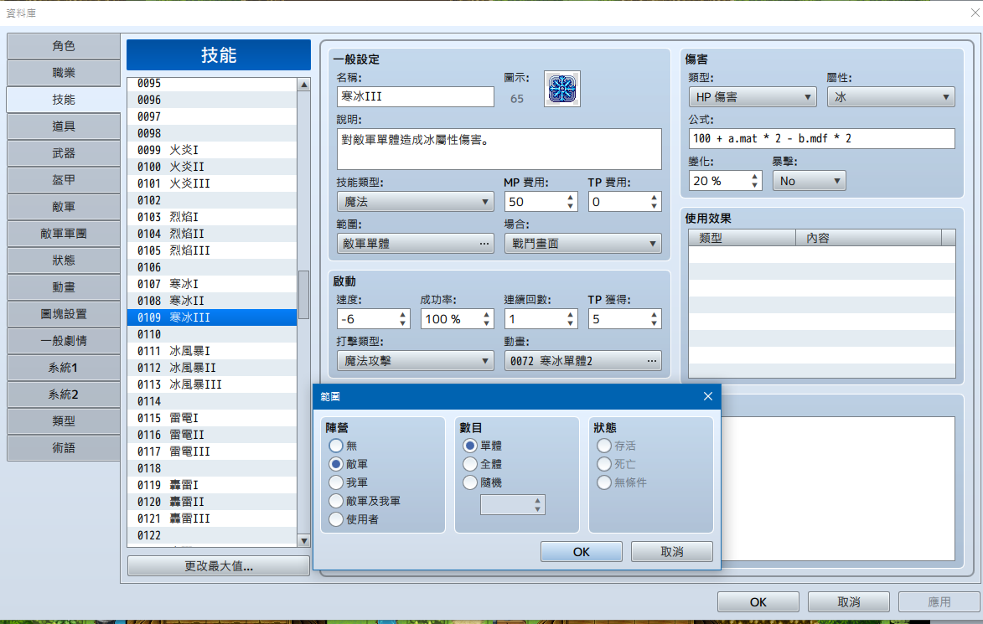
Task: Open the 系統1 tab
Action: (x=64, y=367)
